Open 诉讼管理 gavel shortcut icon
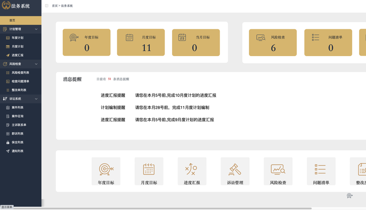Screen dimensions: 366x210 point(235,169)
